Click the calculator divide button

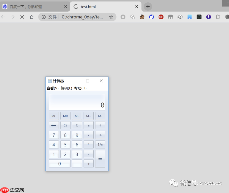pyautogui.click(x=89, y=135)
